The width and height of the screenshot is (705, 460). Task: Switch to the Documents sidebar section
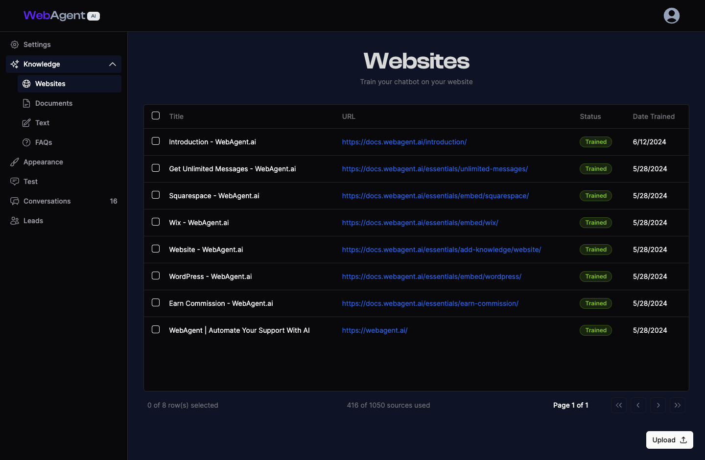coord(53,103)
